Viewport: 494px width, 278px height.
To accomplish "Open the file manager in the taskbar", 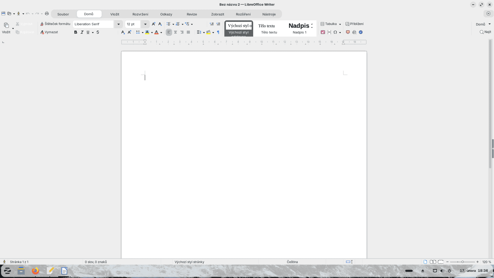I will [x=21, y=271].
